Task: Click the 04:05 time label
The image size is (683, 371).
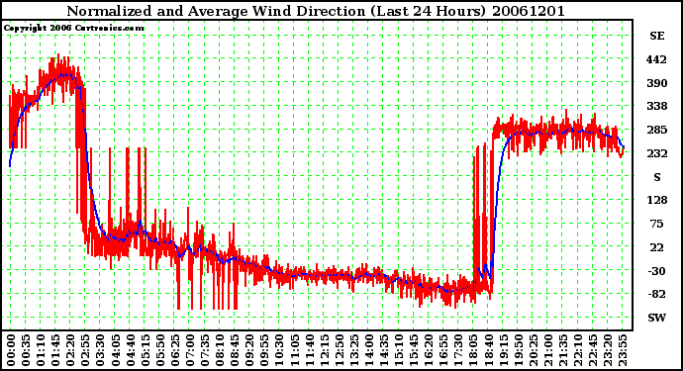Action: (x=115, y=350)
